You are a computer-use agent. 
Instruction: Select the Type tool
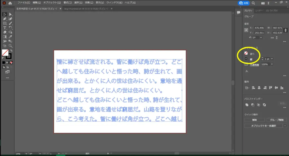tap(5, 28)
